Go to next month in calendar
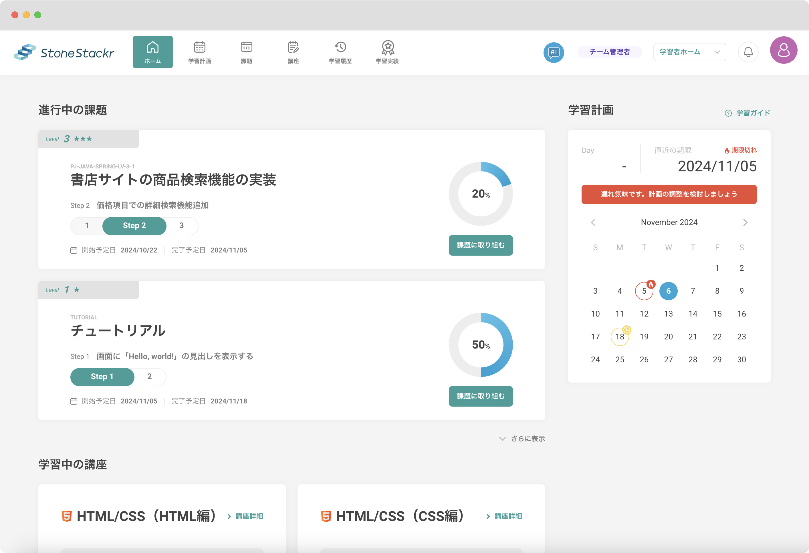The height and width of the screenshot is (553, 809). point(745,222)
